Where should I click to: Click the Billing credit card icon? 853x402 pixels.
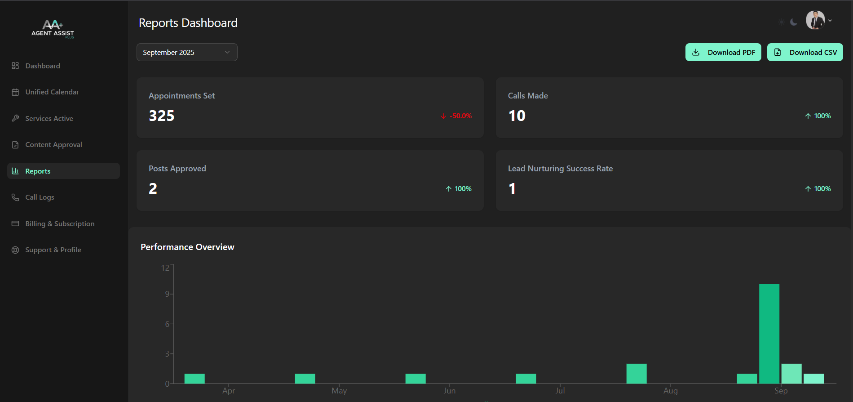pos(15,223)
